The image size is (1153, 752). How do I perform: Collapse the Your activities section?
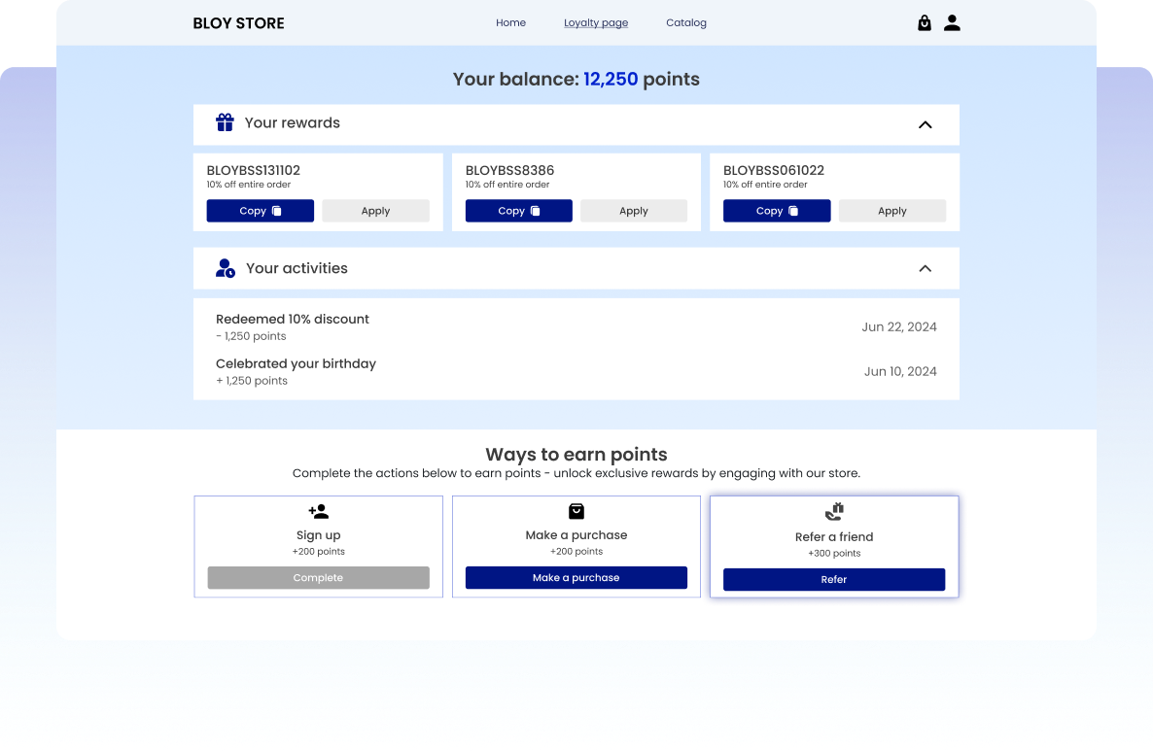point(925,268)
